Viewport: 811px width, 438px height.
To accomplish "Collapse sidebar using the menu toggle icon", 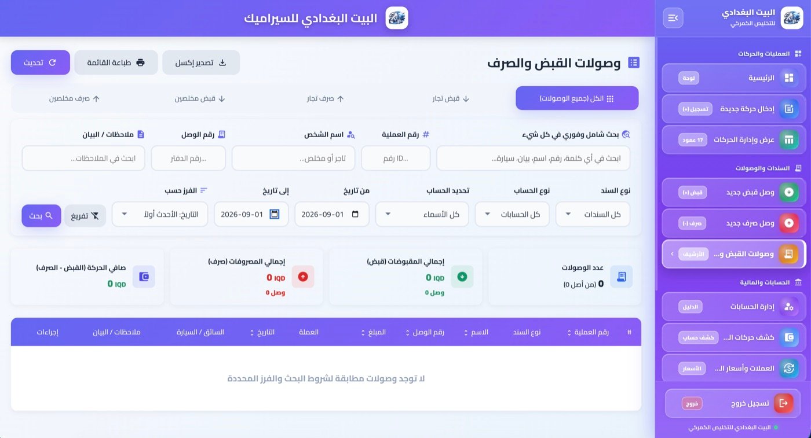I will [673, 18].
